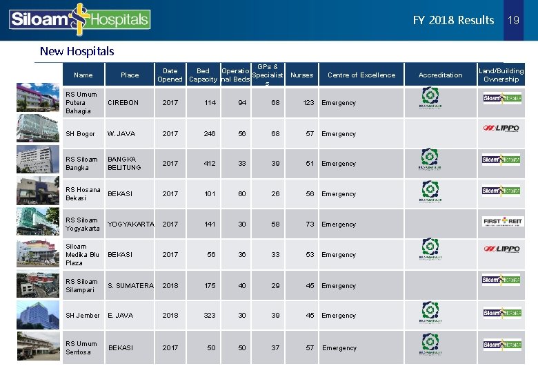The height and width of the screenshot is (373, 538).
Task: Select the Siloam Medika Blu Plaza name cell
Action: [83, 254]
